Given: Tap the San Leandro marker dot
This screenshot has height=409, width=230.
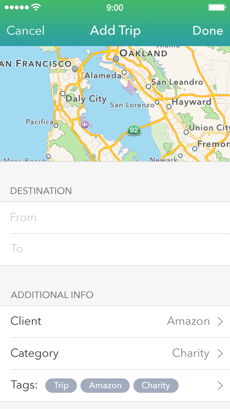Looking at the screenshot, I should click(148, 86).
